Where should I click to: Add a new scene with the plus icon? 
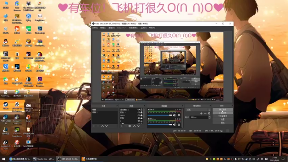pyautogui.click(x=94, y=126)
